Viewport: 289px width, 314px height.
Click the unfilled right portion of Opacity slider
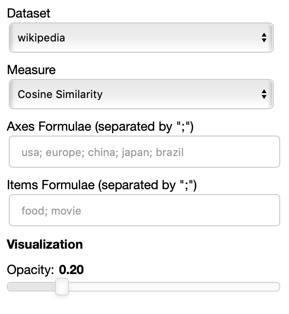click(x=174, y=287)
